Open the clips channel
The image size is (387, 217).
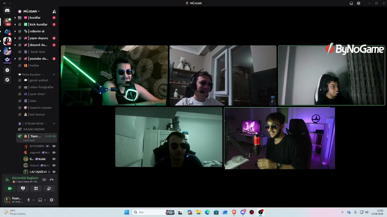37,101
